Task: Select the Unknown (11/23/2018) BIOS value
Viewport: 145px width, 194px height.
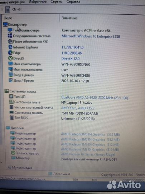Action: pos(78,119)
